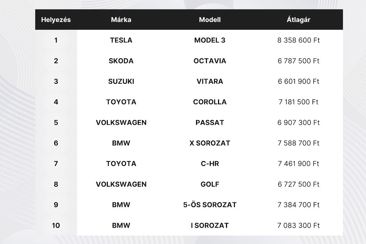Click the VITARA model cell
The height and width of the screenshot is (244, 366).
point(210,81)
